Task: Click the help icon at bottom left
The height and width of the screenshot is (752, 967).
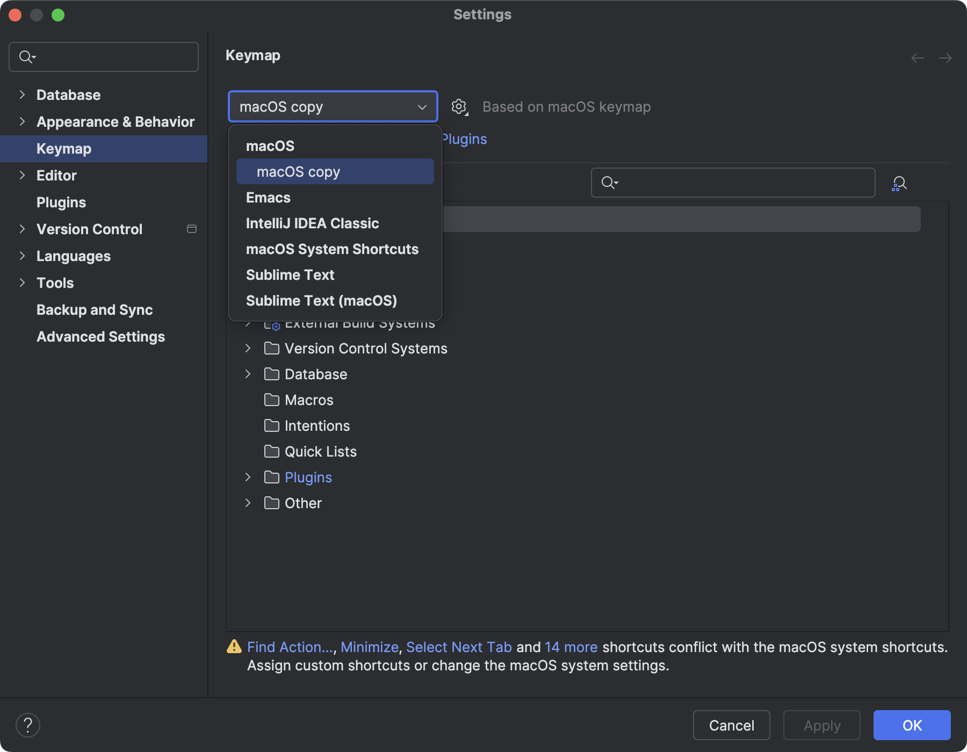Action: pyautogui.click(x=28, y=725)
